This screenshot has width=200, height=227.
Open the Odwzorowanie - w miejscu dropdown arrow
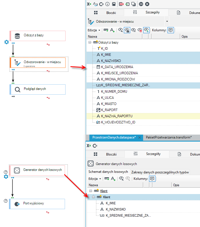click(x=167, y=21)
